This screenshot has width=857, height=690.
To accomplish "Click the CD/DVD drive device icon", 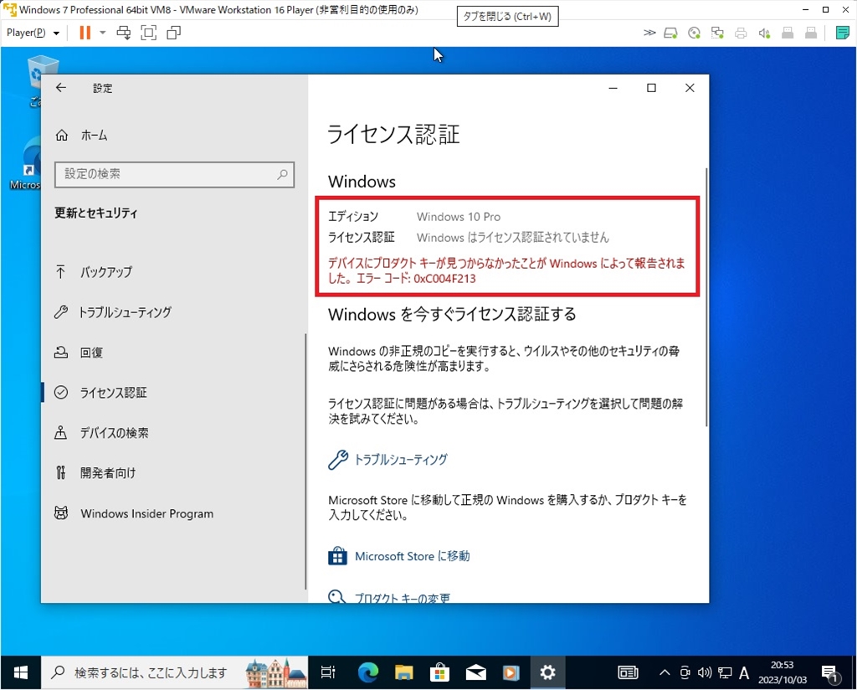I will [694, 33].
